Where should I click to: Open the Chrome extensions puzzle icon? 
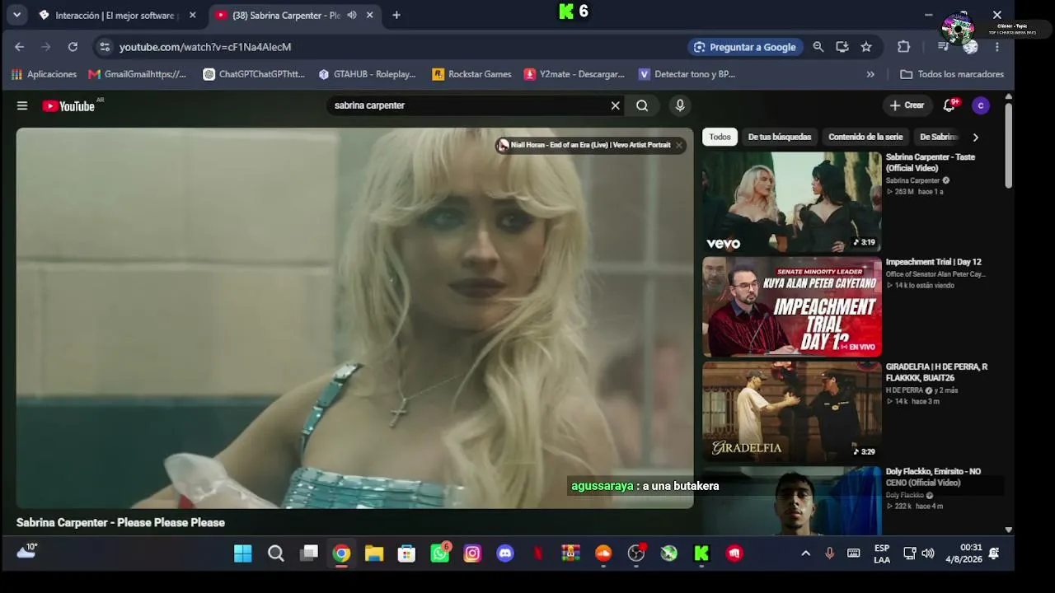tap(904, 47)
